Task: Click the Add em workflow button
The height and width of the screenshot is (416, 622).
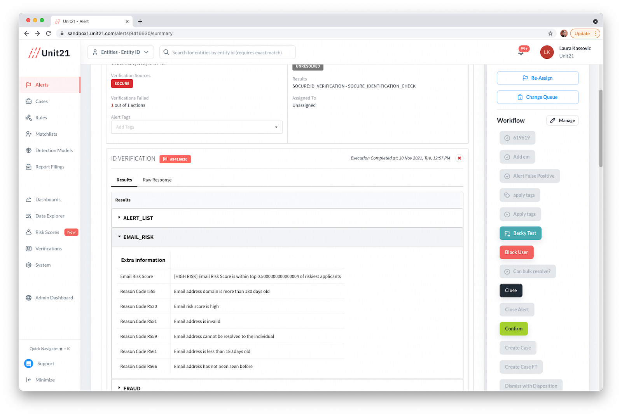Action: click(517, 157)
